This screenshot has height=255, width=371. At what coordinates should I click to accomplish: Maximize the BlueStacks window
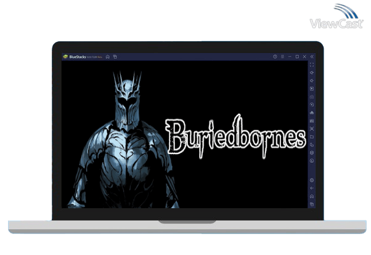(297, 57)
